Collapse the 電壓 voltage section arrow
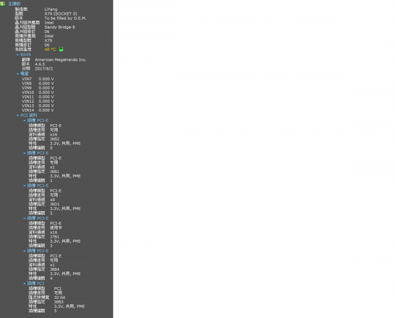Image resolution: width=395 pixels, height=318 pixels. [x=18, y=74]
